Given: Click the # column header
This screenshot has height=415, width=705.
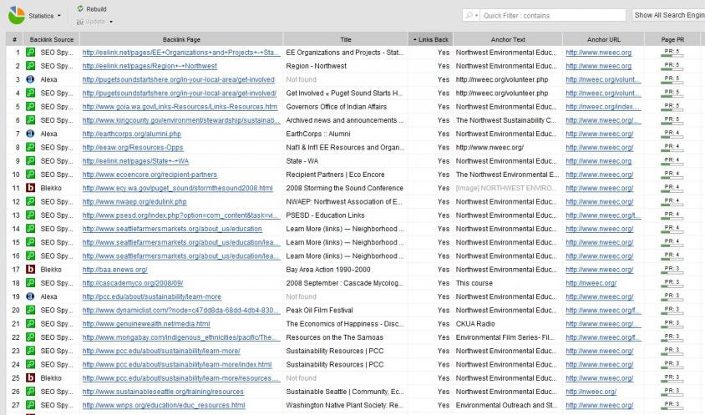Looking at the screenshot, I should [15, 39].
